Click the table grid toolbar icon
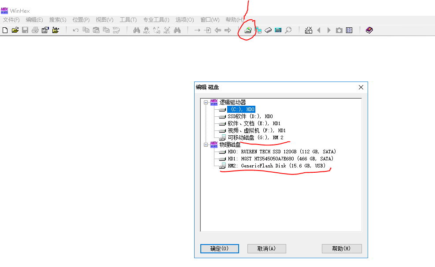This screenshot has width=435, height=267. pos(349,30)
